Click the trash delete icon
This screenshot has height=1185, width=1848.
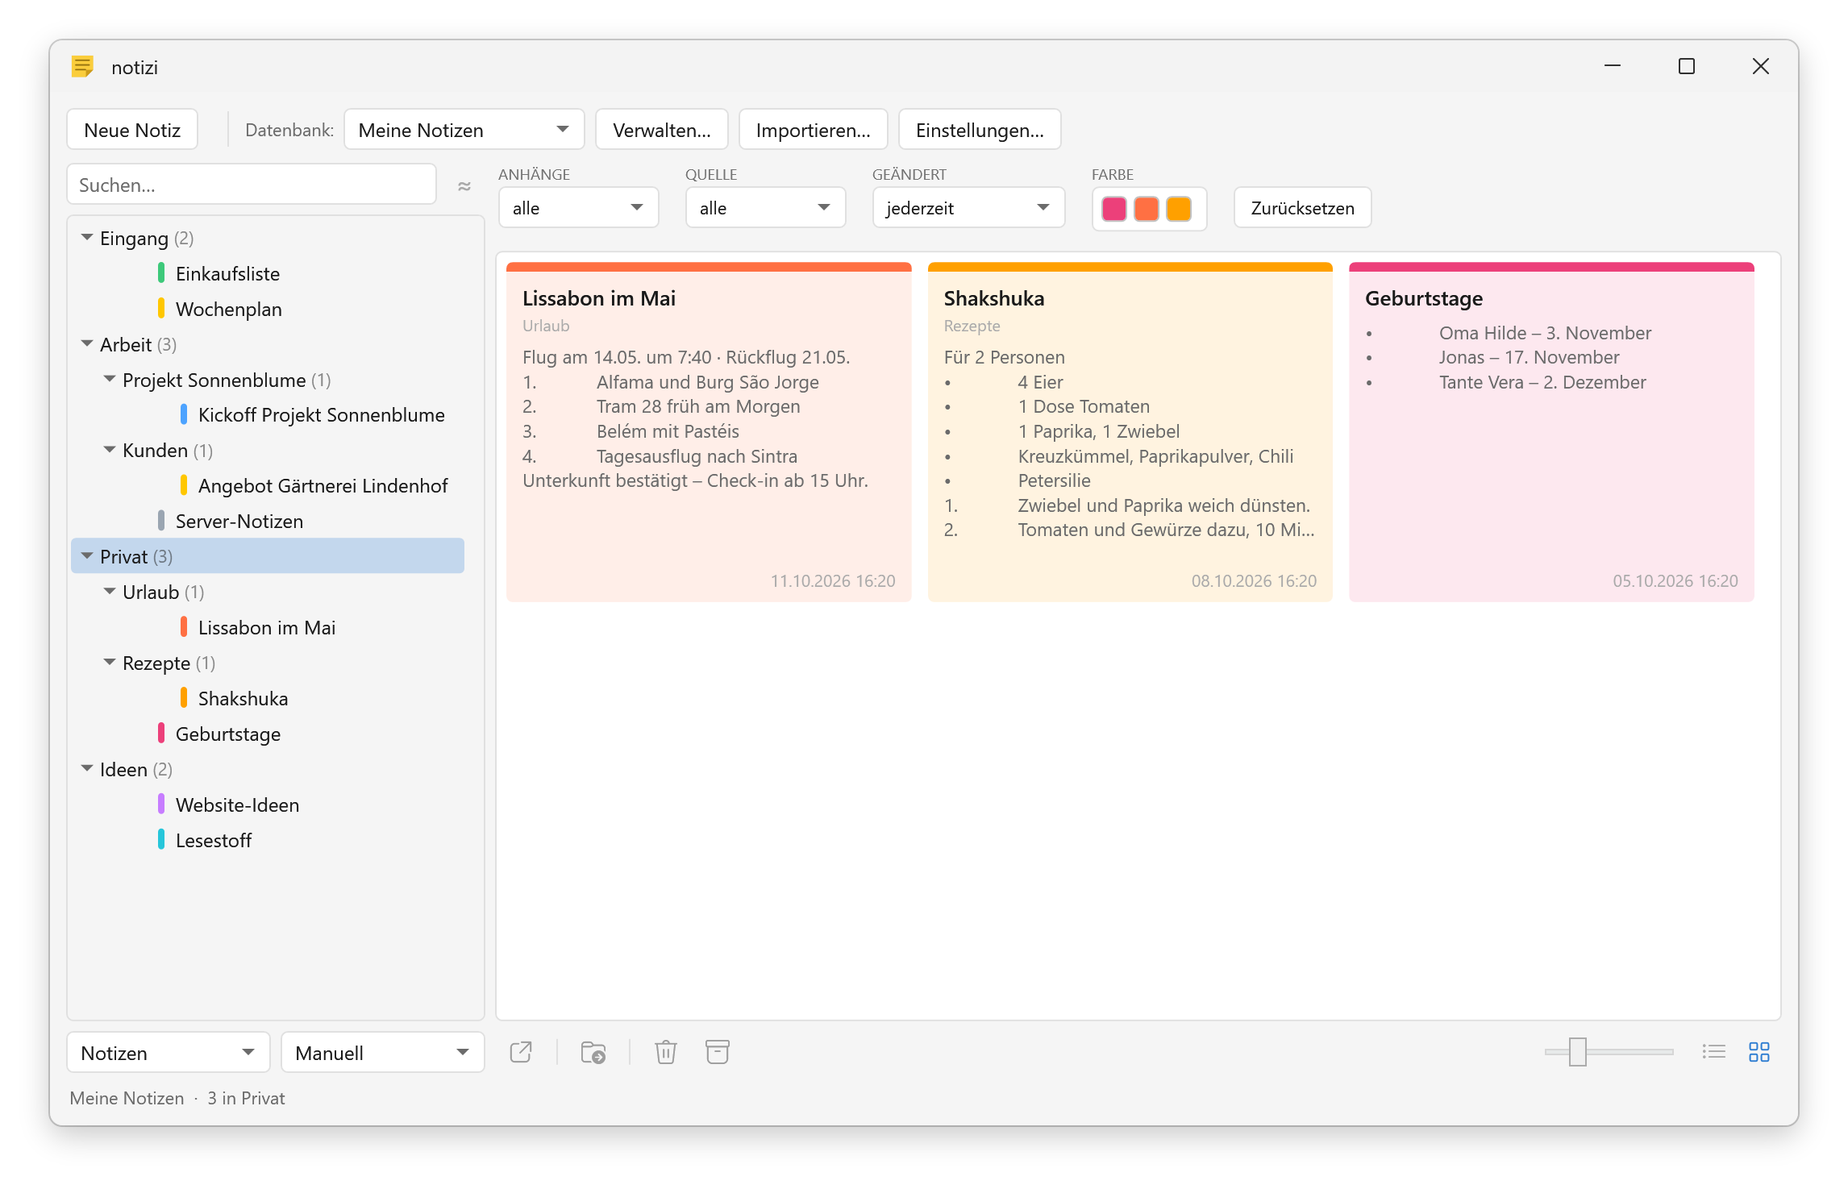pos(665,1052)
